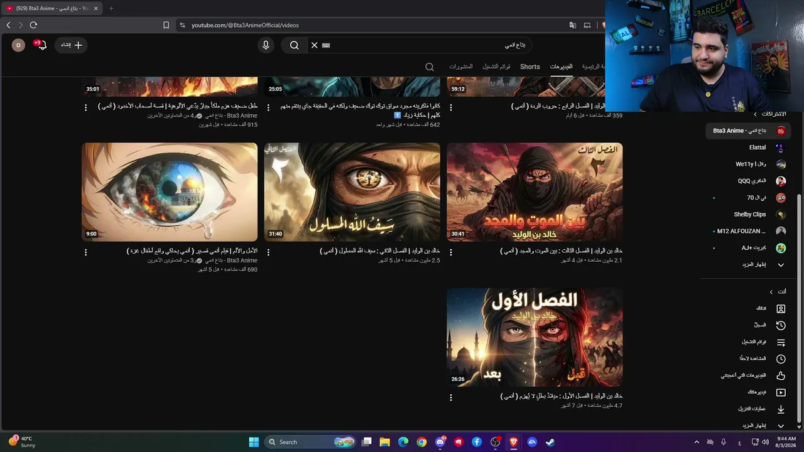Viewport: 804px width, 452px height.
Task: Click the إنشاء (Create) button
Action: click(72, 45)
